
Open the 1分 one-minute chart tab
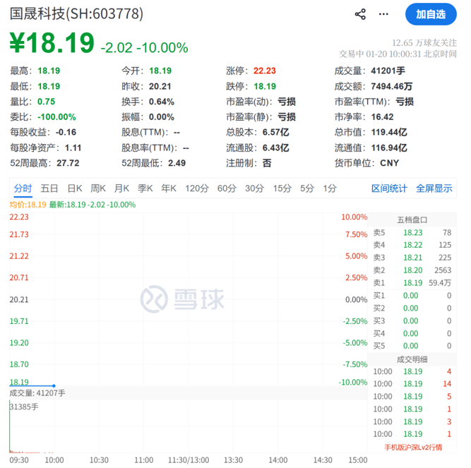click(x=330, y=188)
